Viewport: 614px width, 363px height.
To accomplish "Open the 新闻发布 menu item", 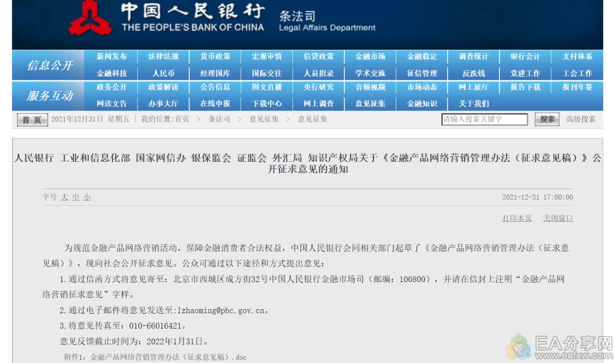I will click(x=111, y=57).
